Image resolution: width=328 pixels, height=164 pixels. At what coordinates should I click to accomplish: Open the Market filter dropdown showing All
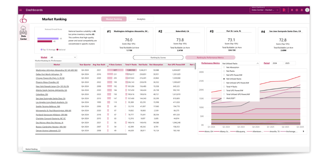[x=63, y=57]
